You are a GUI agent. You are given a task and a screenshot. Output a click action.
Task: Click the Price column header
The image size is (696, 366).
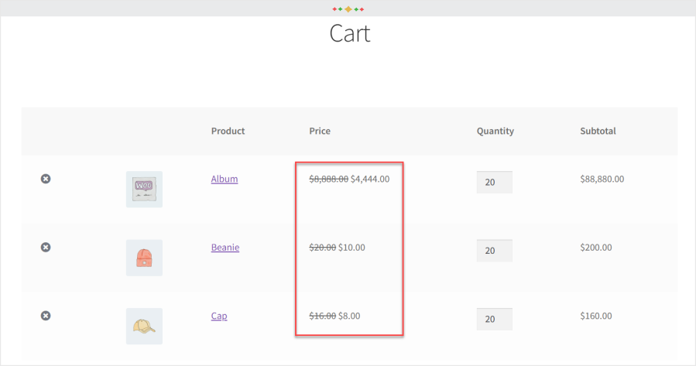click(x=320, y=131)
